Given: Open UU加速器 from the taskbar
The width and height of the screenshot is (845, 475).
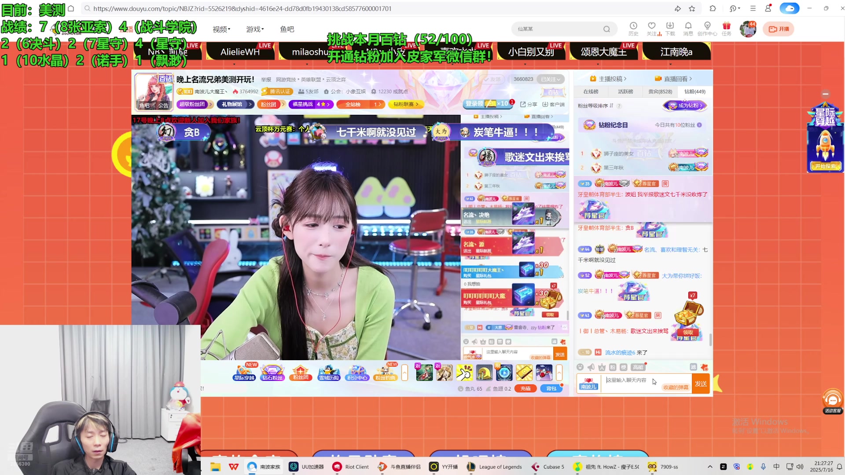Looking at the screenshot, I should [307, 467].
